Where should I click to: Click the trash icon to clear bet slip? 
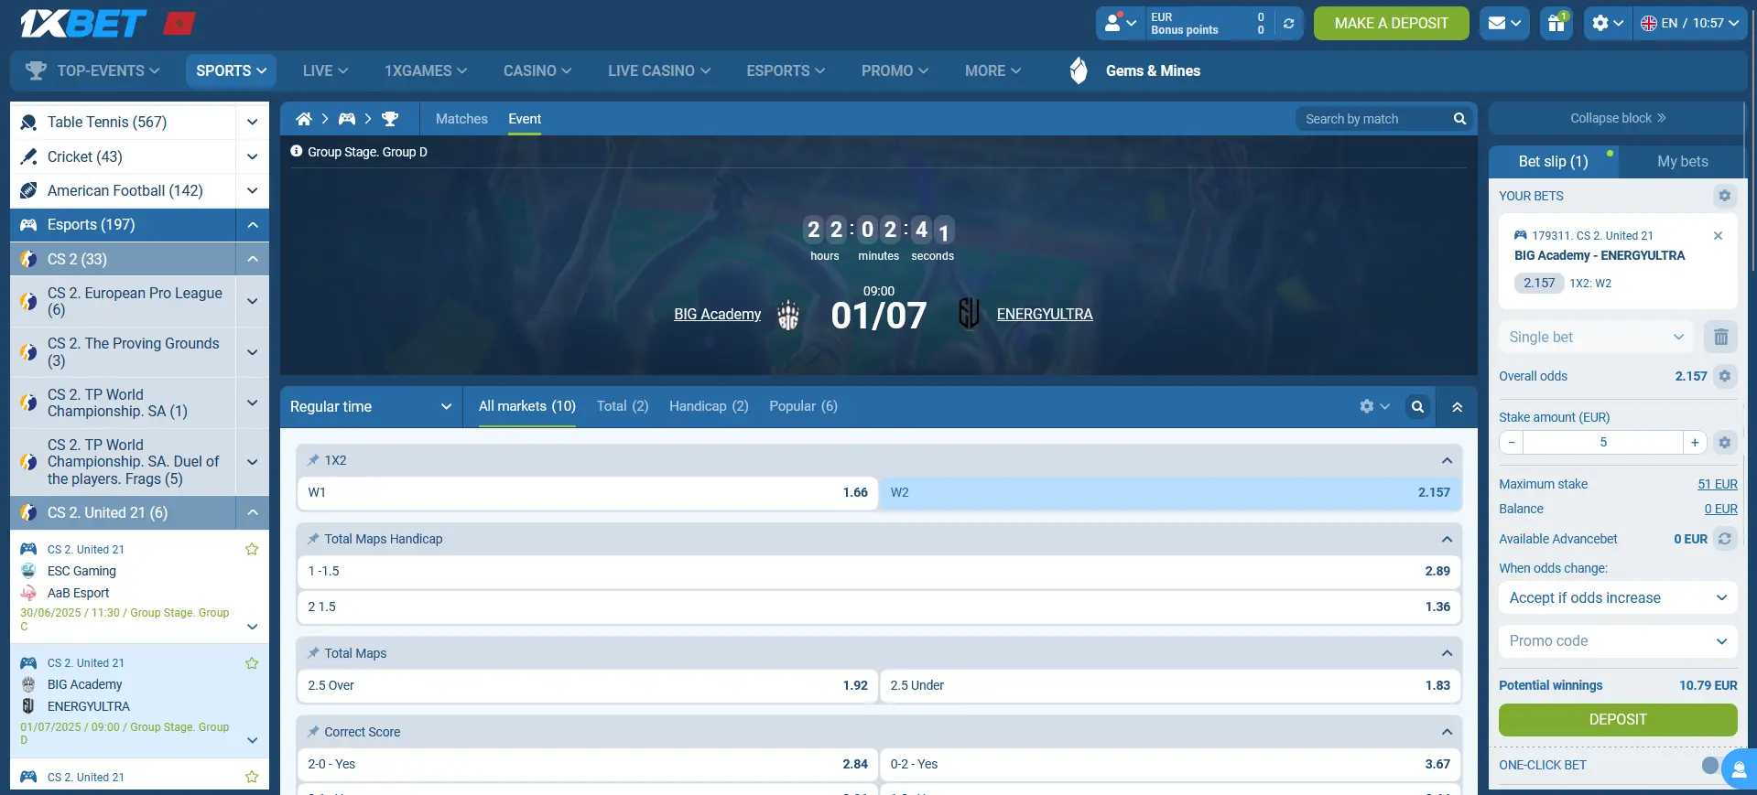tap(1720, 337)
